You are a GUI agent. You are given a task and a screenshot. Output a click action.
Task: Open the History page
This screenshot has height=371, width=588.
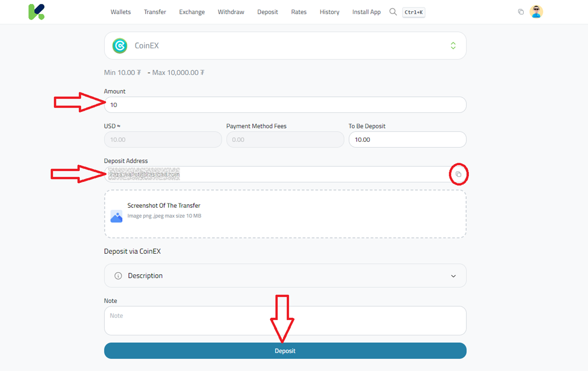[x=329, y=12]
